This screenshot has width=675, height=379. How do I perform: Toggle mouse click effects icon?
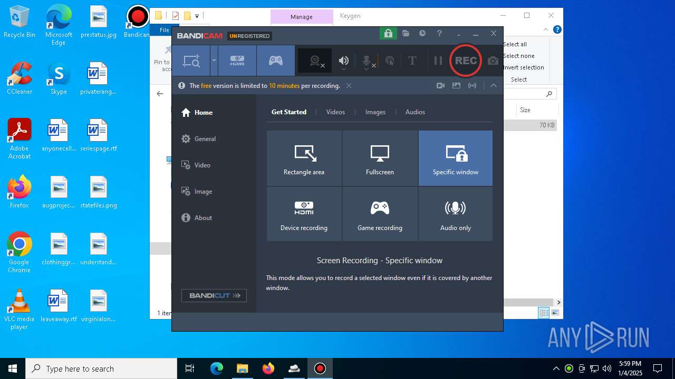(x=390, y=61)
